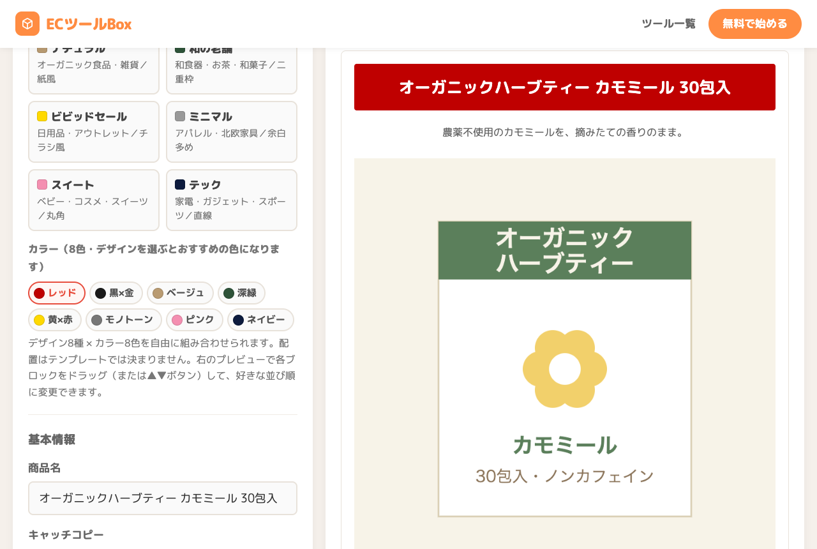Focus the 商品名 text input field
Screen dimensions: 817x549
pyautogui.click(x=163, y=498)
